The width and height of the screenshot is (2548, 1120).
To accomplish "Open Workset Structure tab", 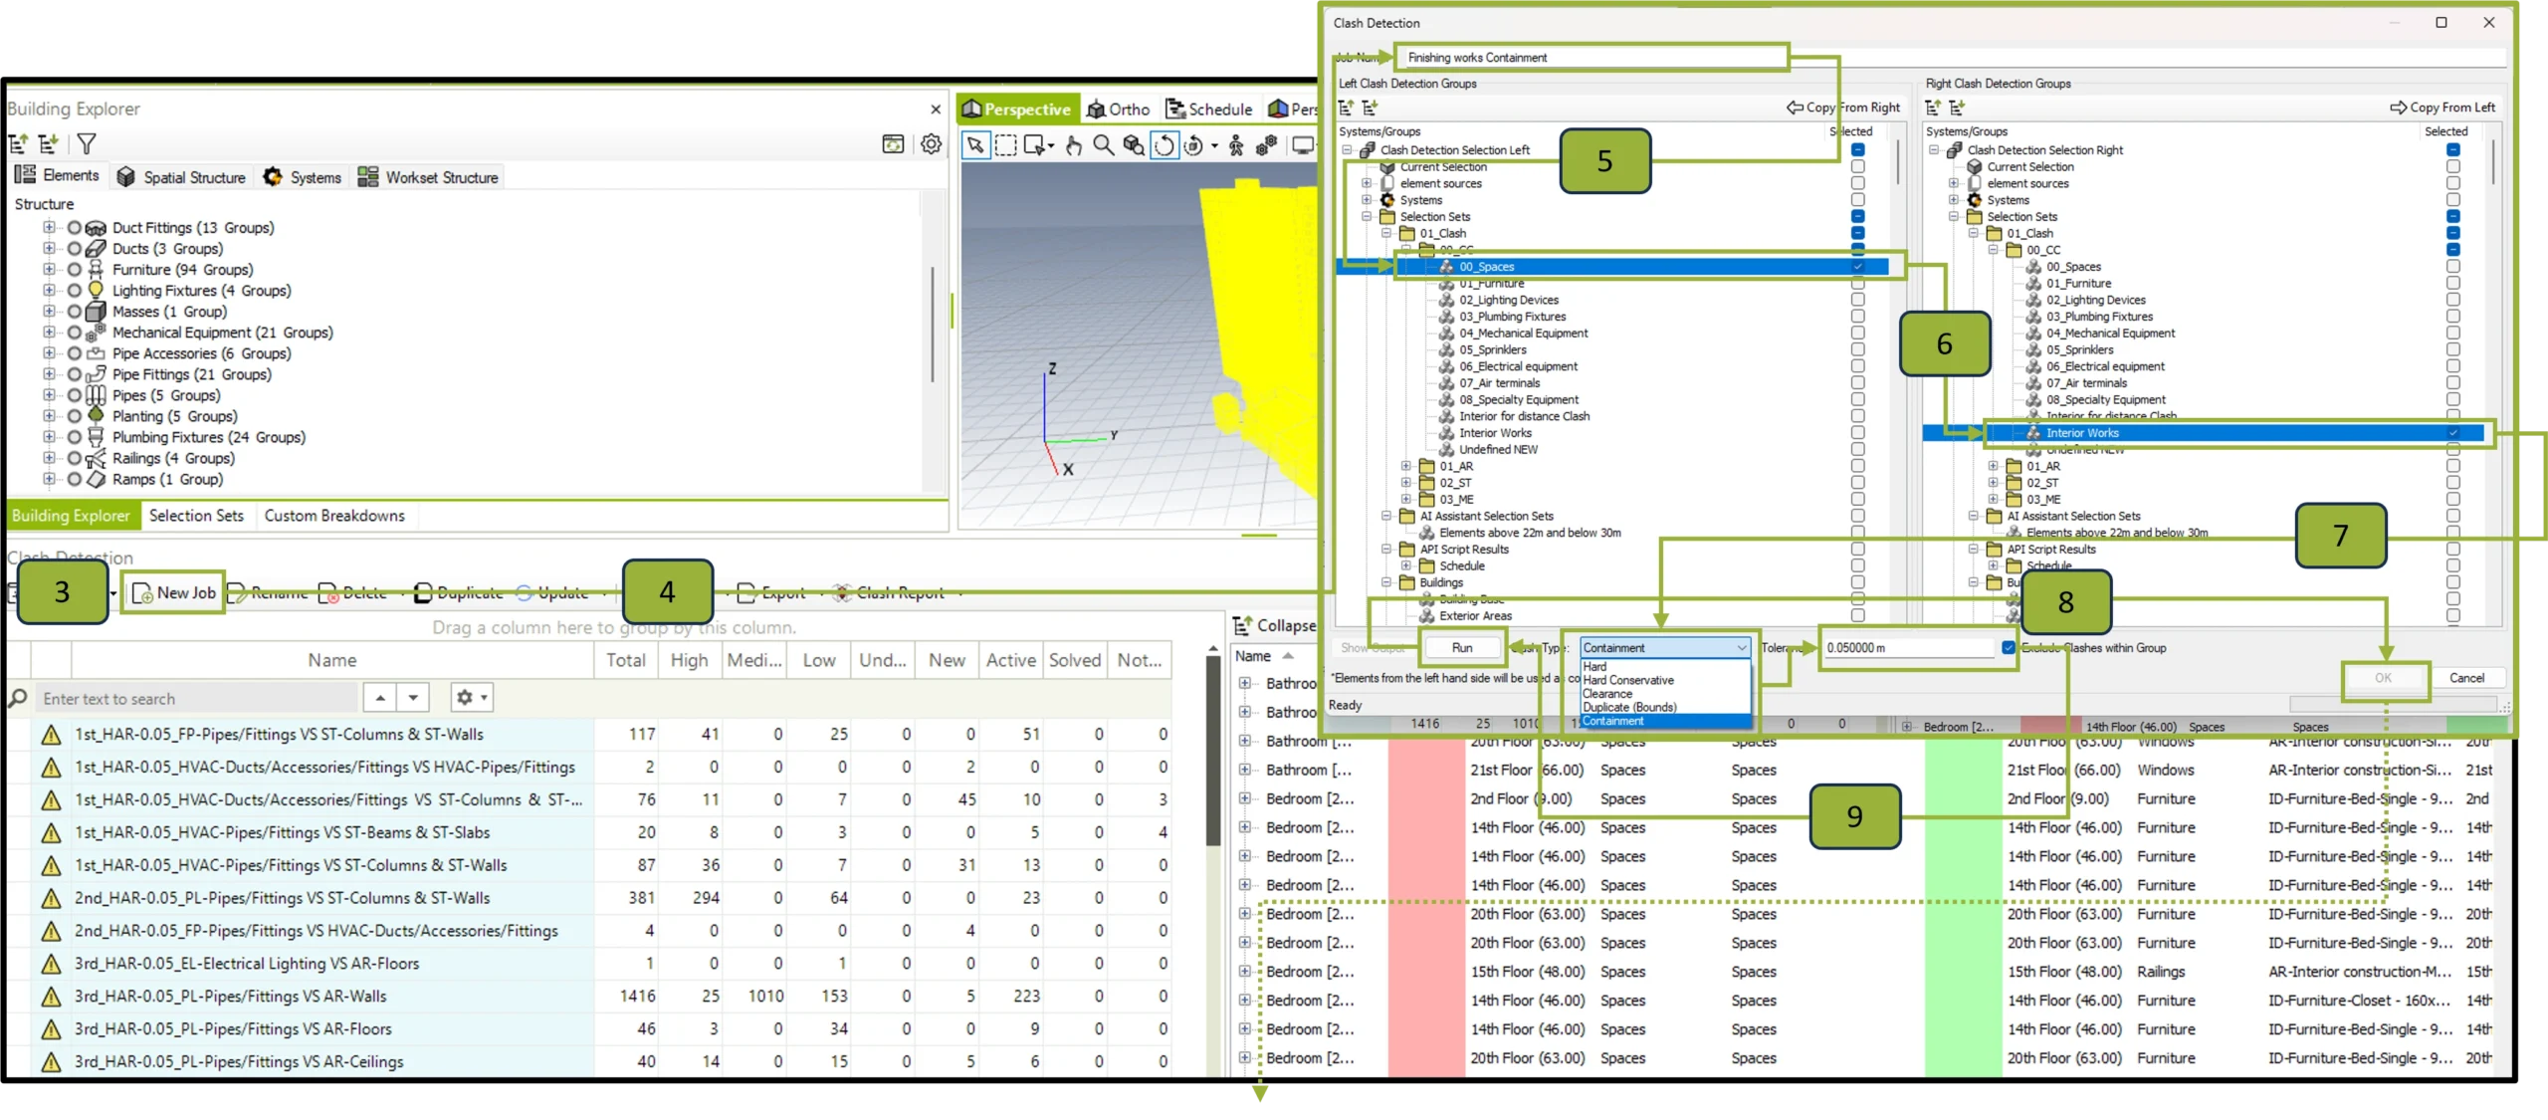I will (x=429, y=177).
